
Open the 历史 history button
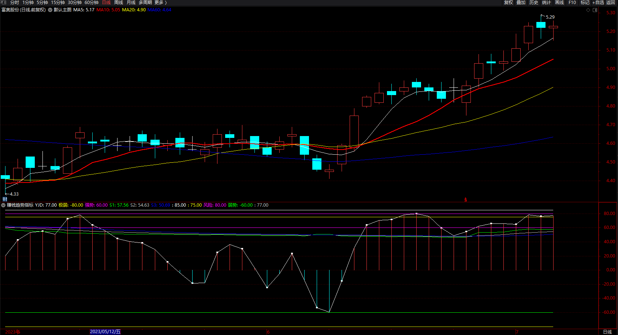click(534, 3)
